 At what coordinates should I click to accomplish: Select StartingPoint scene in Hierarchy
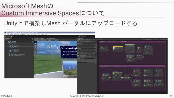[x=13, y=41]
